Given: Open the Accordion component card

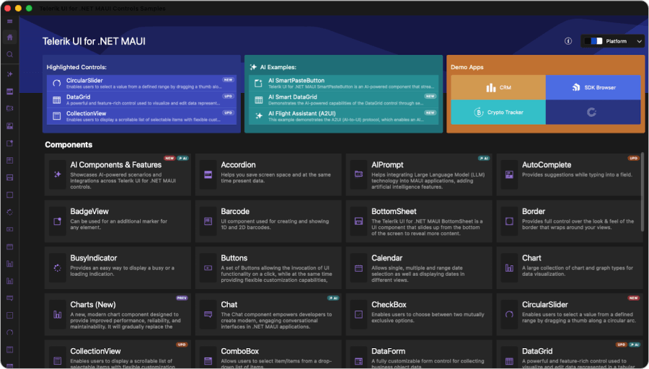Looking at the screenshot, I should [x=268, y=174].
